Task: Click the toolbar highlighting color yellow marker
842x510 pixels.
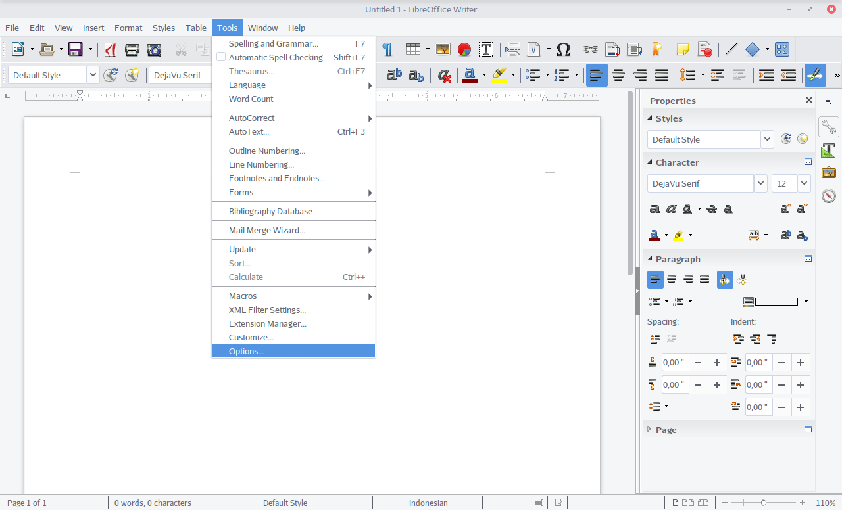Action: 499,75
